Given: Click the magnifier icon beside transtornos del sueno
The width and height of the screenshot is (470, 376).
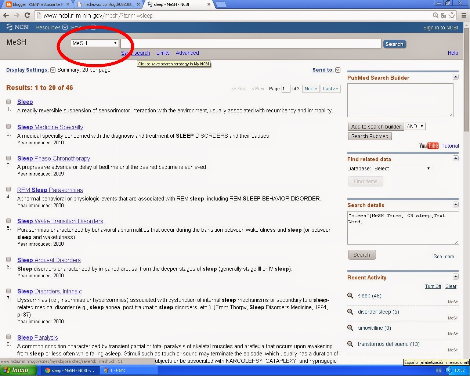Looking at the screenshot, I should [x=350, y=344].
